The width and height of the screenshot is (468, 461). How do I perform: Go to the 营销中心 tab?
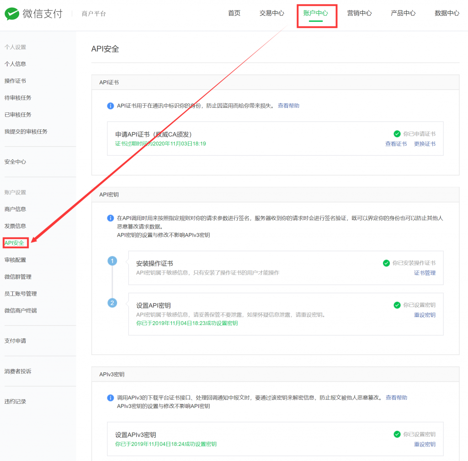(x=359, y=13)
